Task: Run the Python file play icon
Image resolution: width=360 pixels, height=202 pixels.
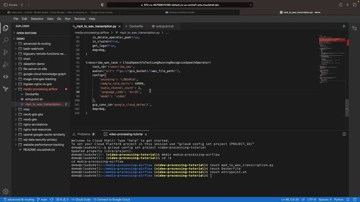Action: (344, 26)
